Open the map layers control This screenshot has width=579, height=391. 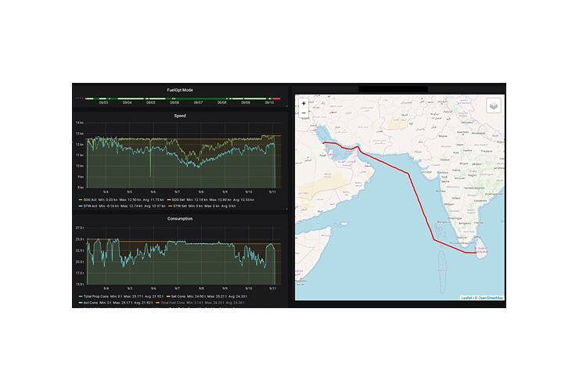pyautogui.click(x=493, y=105)
